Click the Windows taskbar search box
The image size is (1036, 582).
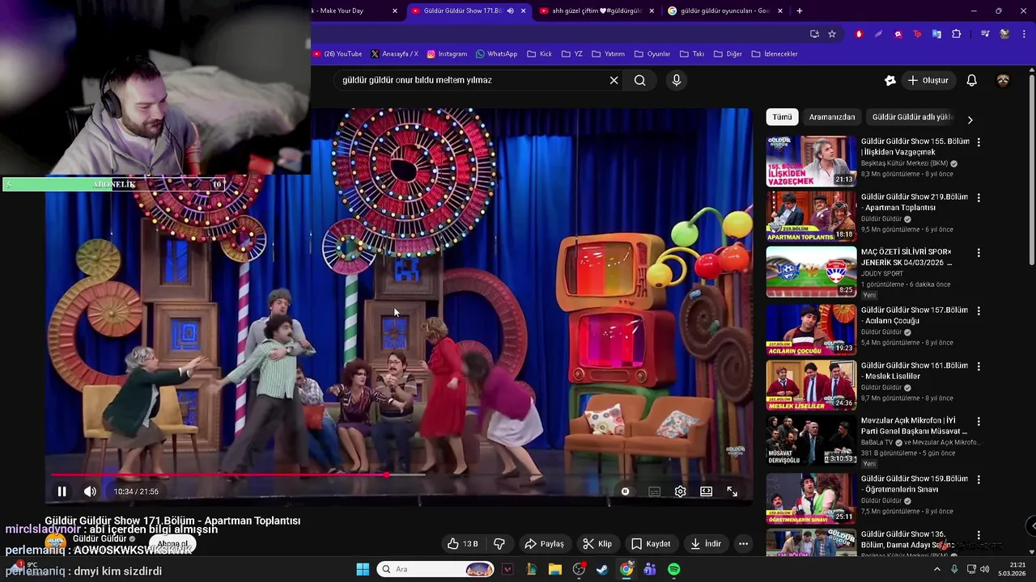(435, 569)
